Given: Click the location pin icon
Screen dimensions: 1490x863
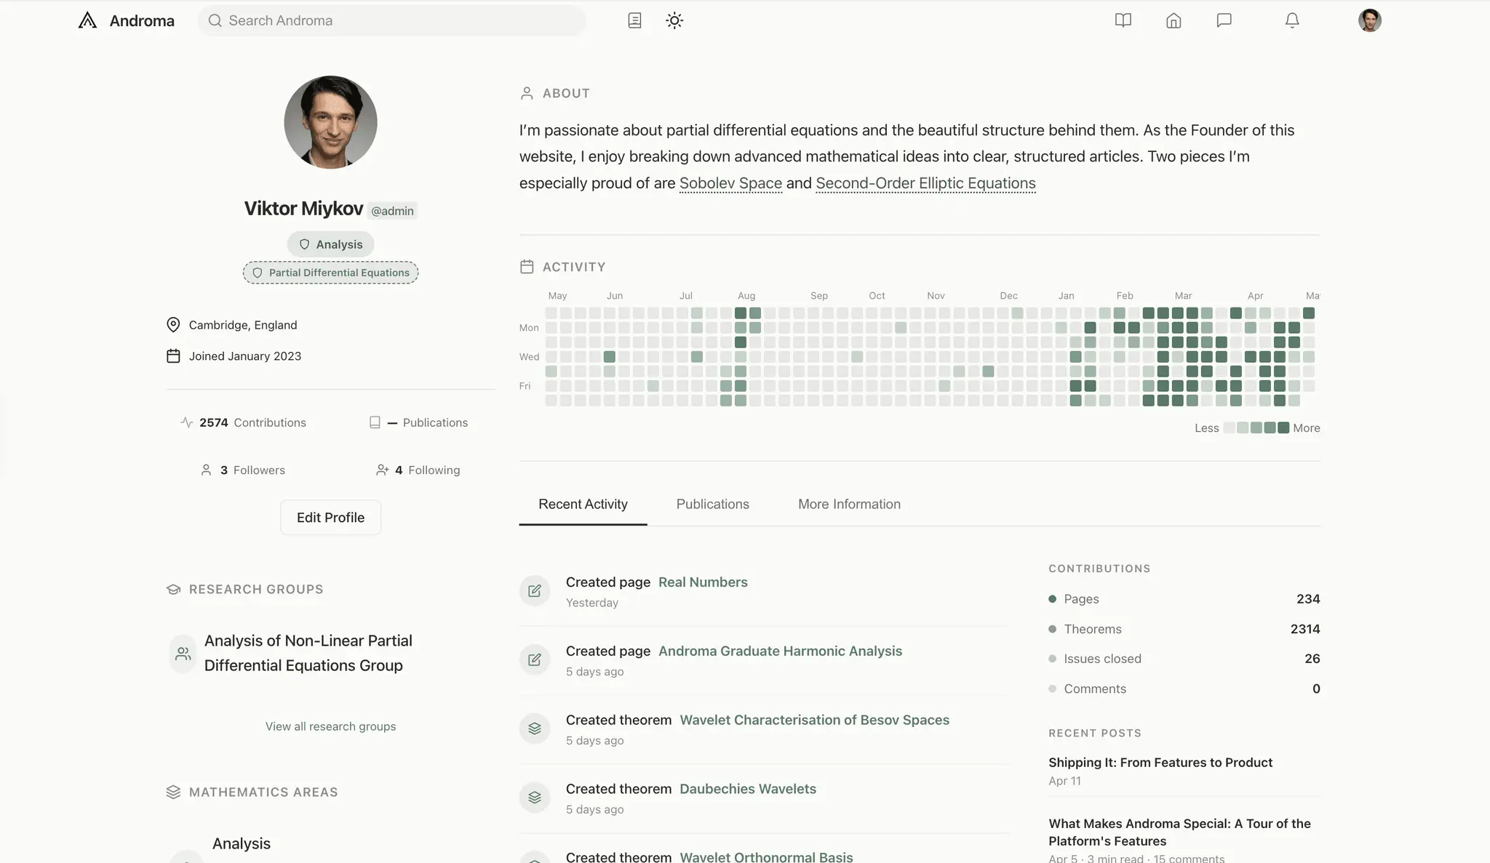Looking at the screenshot, I should (x=173, y=325).
